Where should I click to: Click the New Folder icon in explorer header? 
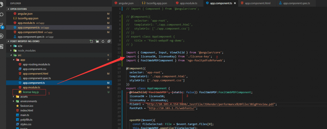(x=97, y=41)
